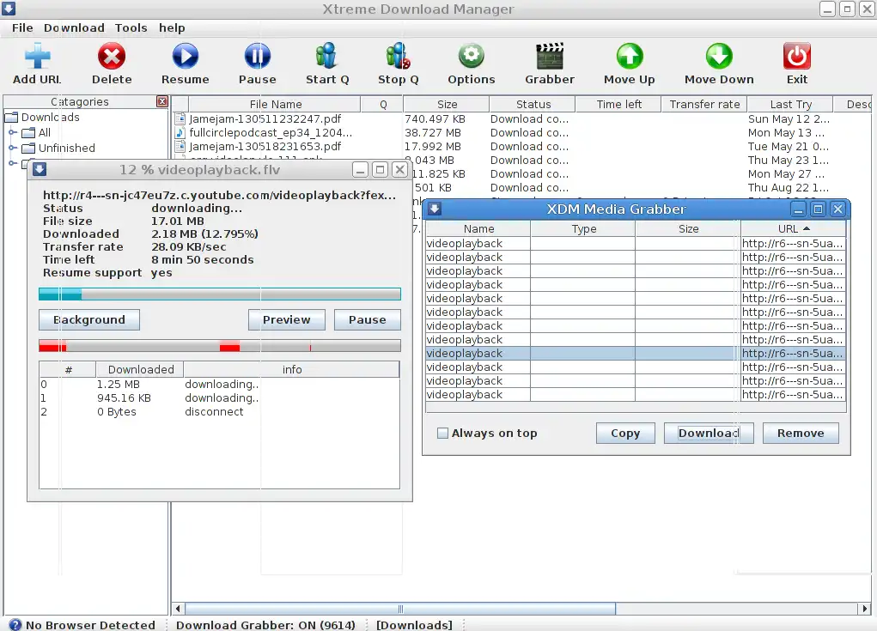
Task: Click the Move Up arrow icon
Action: (x=630, y=57)
